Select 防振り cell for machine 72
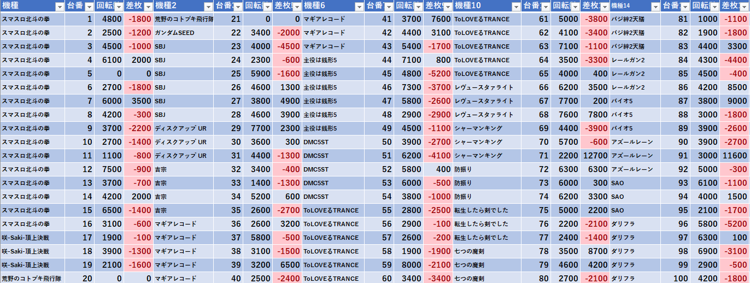750x283 pixels. (487, 169)
